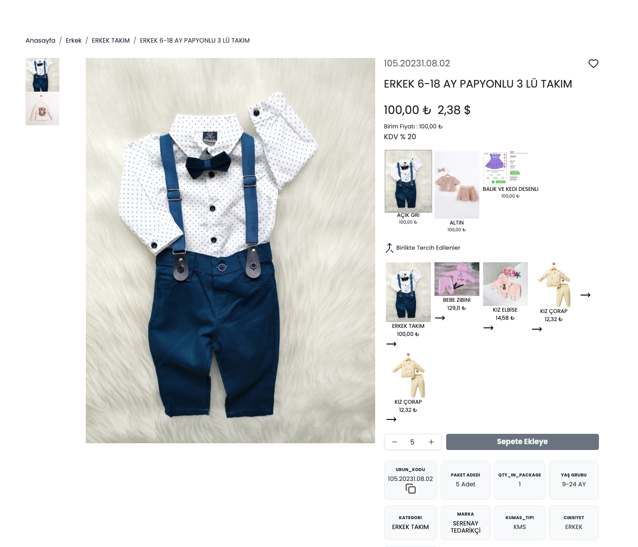Add product to favorites with heart icon
The width and height of the screenshot is (638, 547).
point(593,64)
